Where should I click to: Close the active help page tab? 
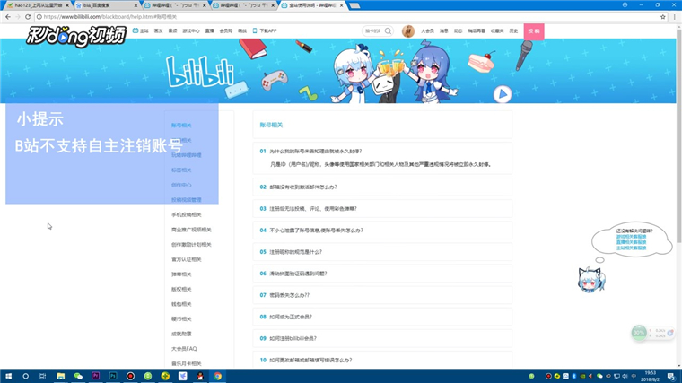point(341,5)
